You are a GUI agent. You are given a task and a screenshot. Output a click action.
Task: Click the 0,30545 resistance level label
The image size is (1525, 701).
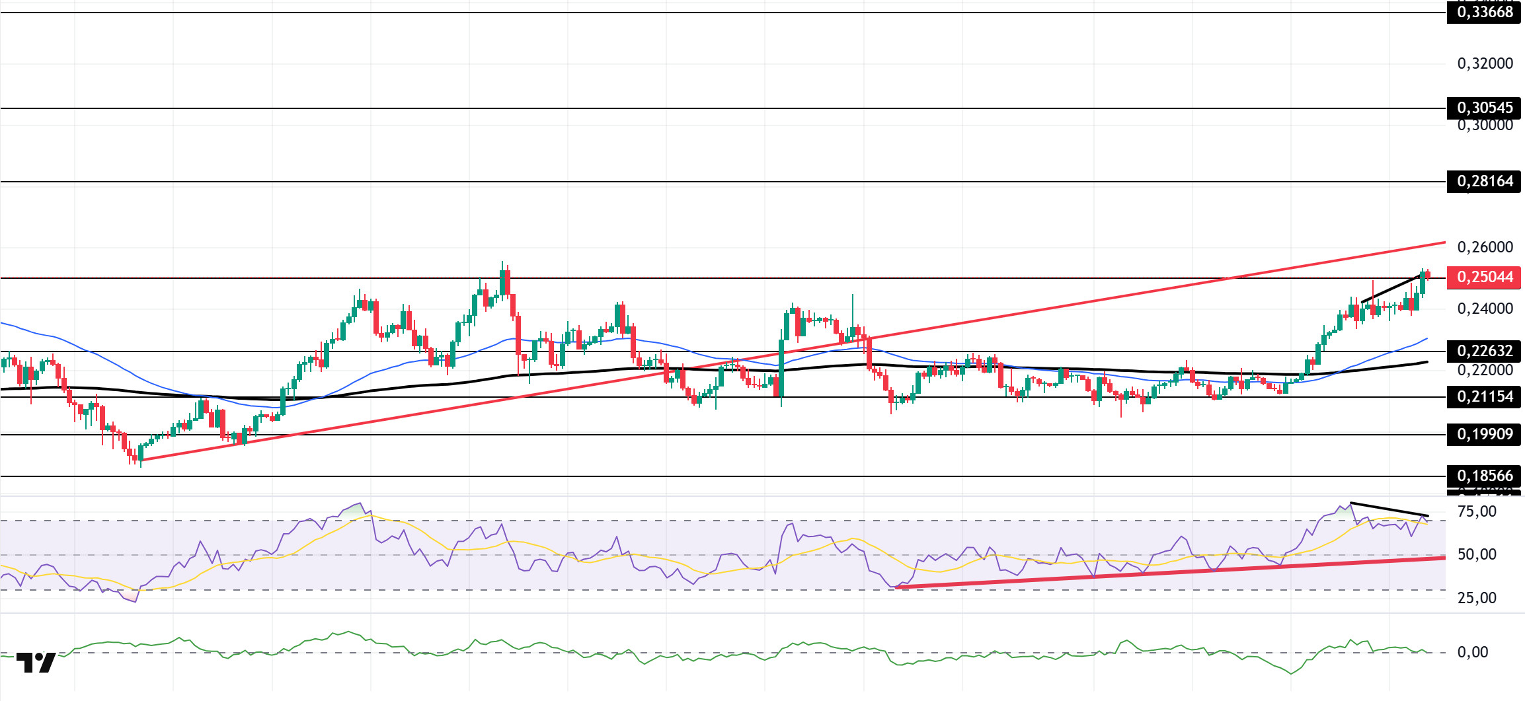click(1484, 108)
